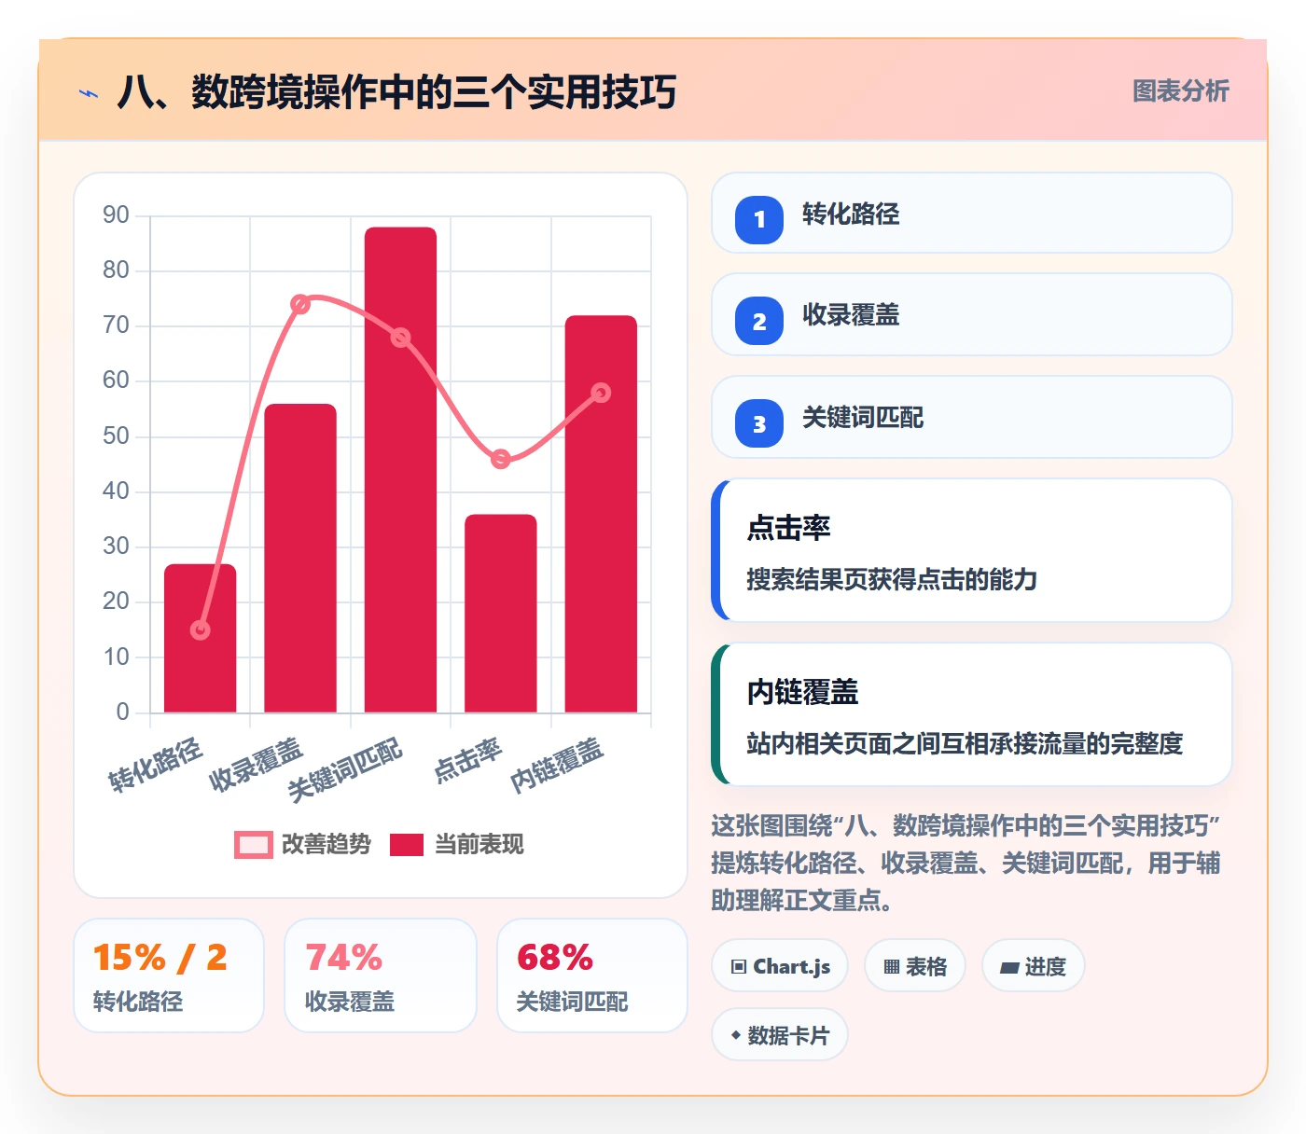Click the trend line point on 转化路径 bar
Viewport: 1306px width, 1134px height.
(x=200, y=630)
